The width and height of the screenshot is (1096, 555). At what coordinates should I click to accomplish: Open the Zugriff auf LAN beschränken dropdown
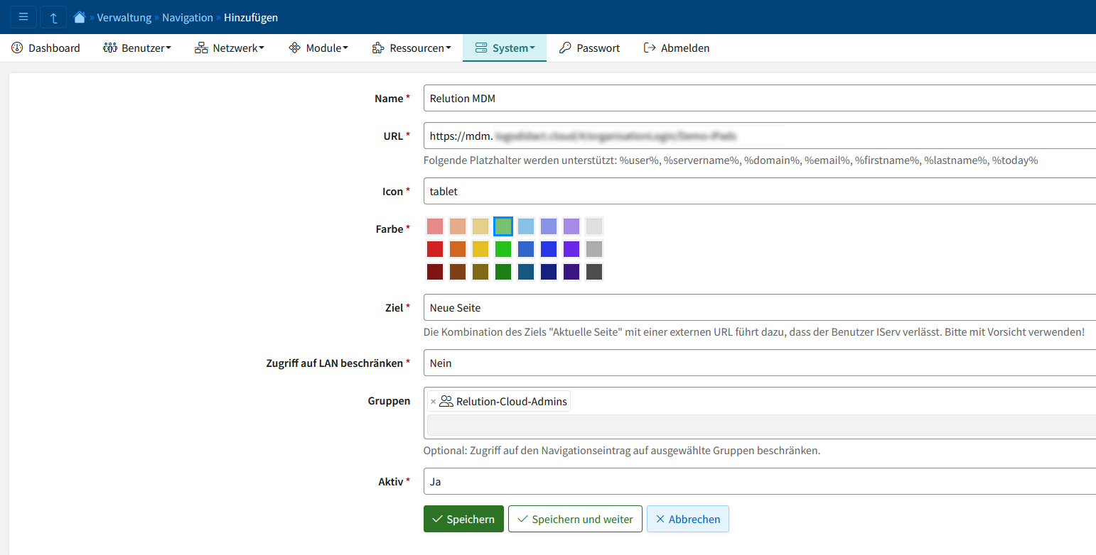click(760, 363)
